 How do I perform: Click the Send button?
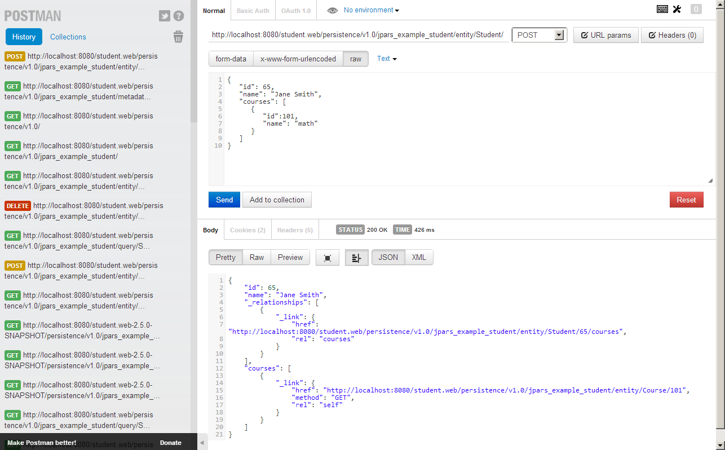point(224,200)
